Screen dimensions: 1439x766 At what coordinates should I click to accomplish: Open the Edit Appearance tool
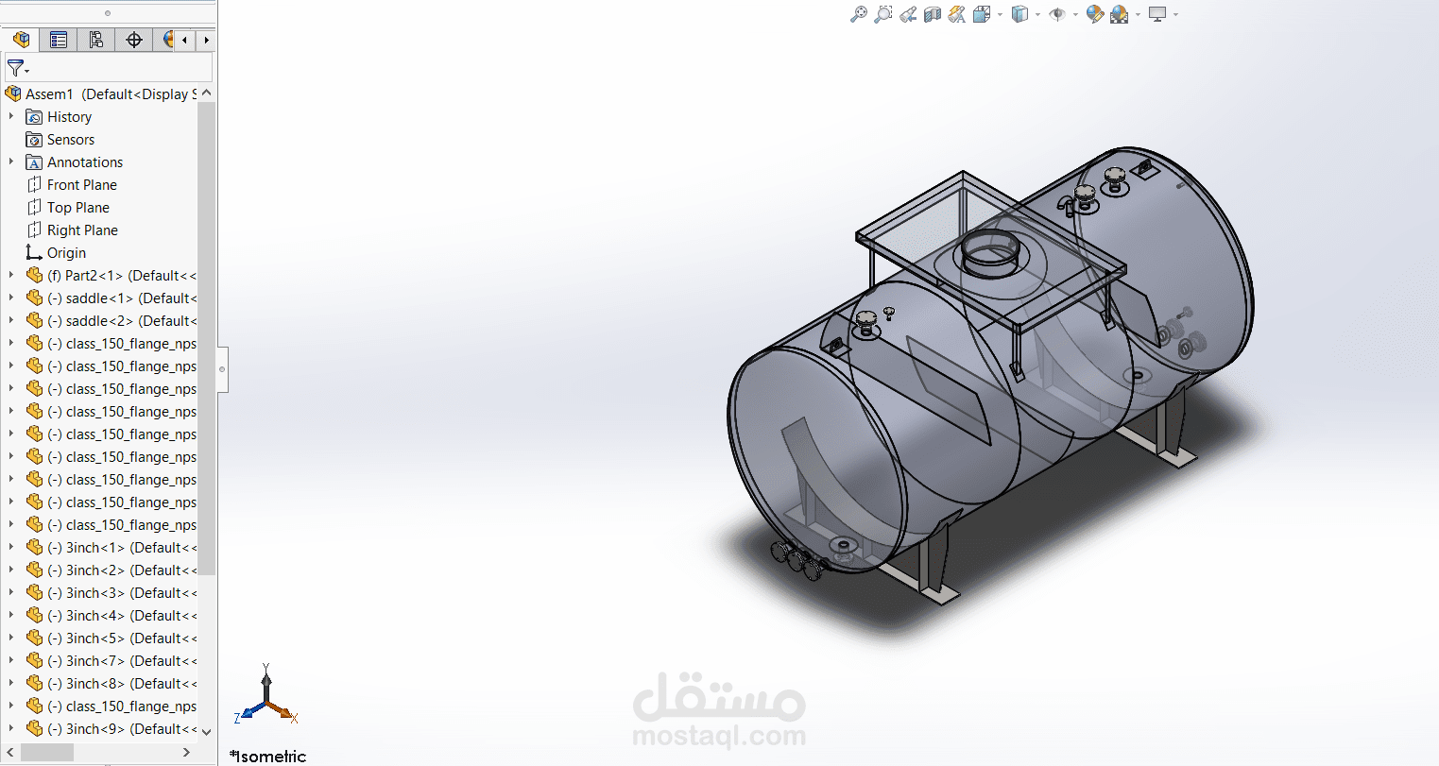point(1095,14)
